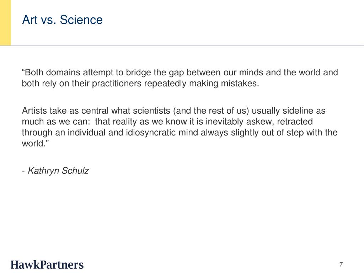Click the word "Art" in the title
364x273 pixels.
[x=30, y=20]
